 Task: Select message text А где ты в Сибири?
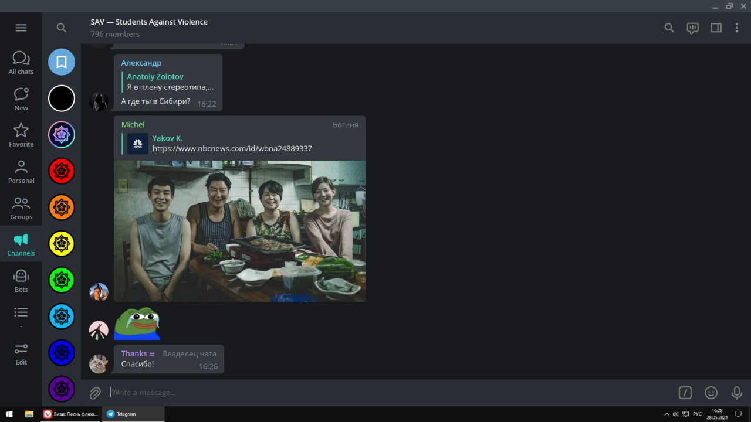click(155, 101)
